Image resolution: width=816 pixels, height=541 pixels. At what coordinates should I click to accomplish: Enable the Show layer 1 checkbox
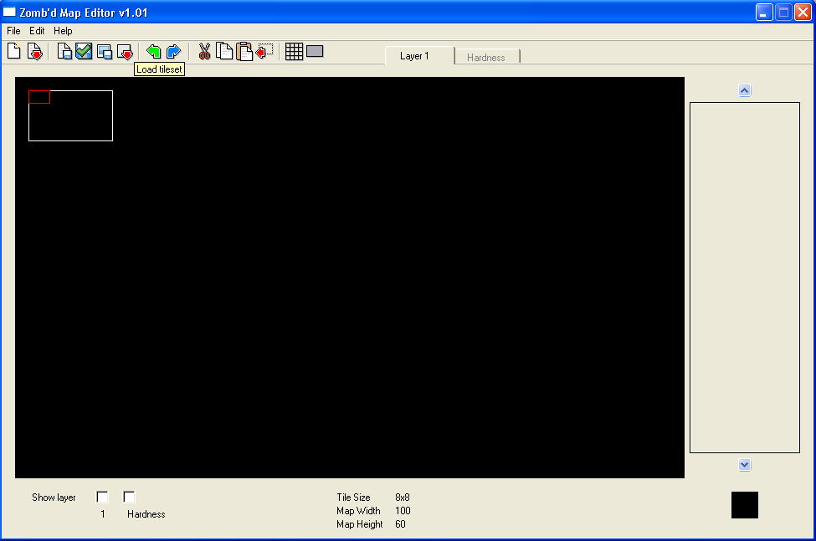pos(103,497)
